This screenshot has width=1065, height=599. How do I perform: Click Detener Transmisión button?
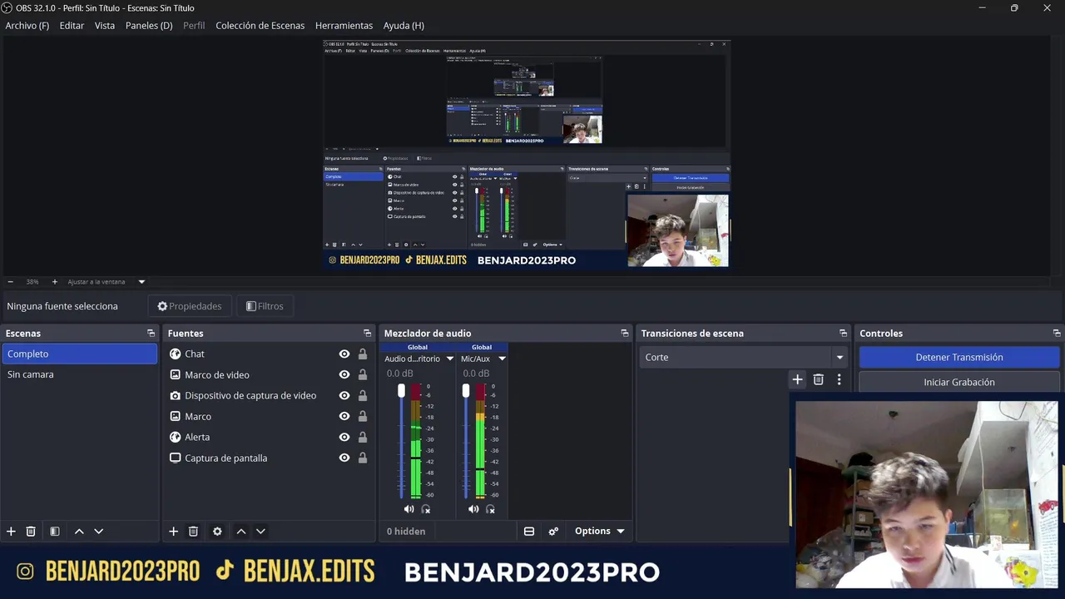click(959, 357)
